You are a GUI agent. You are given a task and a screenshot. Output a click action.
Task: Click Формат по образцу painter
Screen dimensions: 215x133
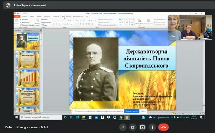pos(27,25)
